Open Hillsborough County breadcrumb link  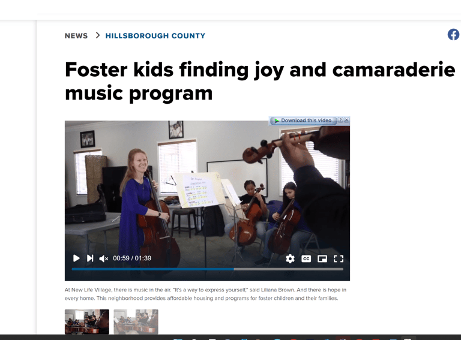click(x=155, y=36)
